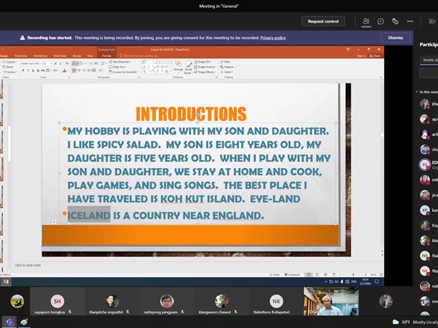Click the microphone icon in shared system tray
This screenshot has height=328, width=438.
[342, 282]
